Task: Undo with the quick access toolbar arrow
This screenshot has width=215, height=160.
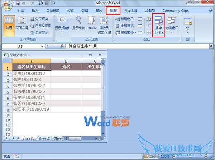Action: 24,3
